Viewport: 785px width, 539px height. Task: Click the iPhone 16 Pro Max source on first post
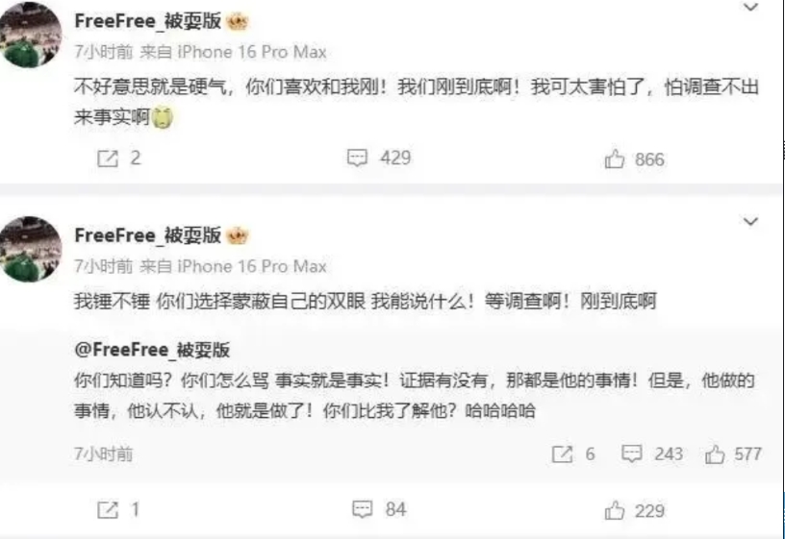[252, 52]
